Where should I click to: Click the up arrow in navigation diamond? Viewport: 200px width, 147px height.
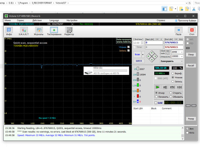(x=152, y=53)
